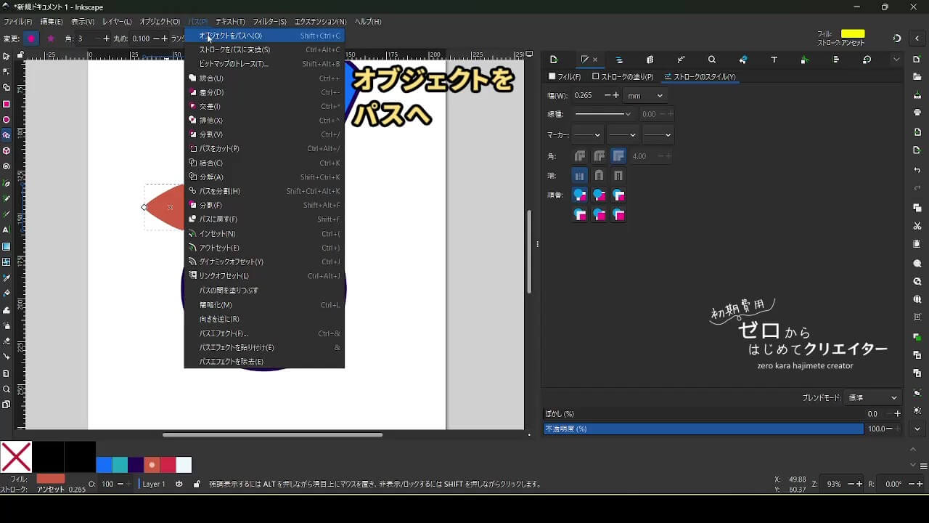Switch to the フィル(F) tab
The height and width of the screenshot is (523, 929).
[x=565, y=76]
